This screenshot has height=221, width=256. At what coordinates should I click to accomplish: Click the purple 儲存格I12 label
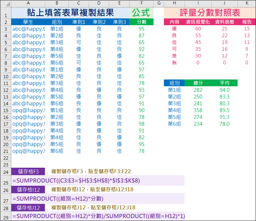[x=28, y=190]
